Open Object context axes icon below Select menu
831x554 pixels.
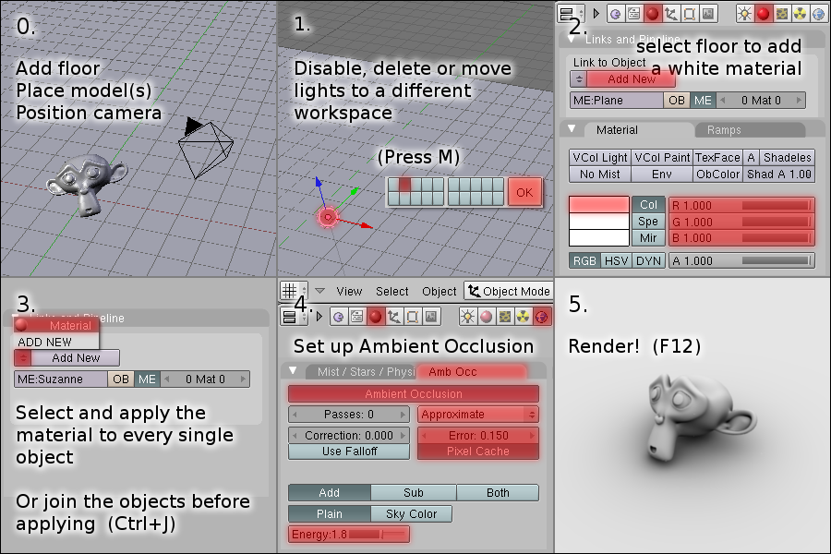393,317
